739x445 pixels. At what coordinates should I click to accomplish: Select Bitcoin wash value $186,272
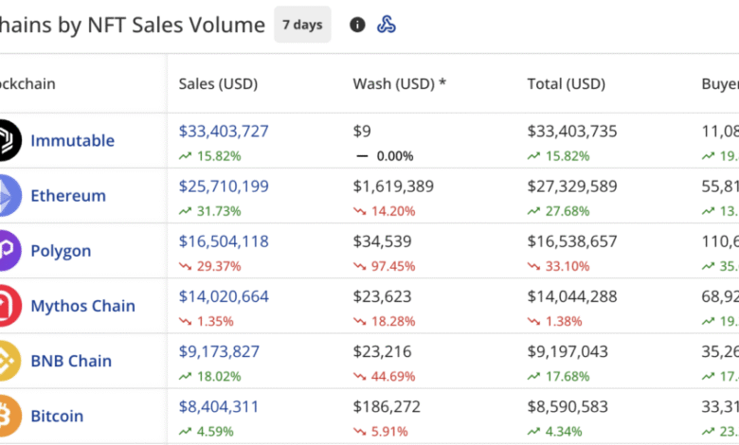[x=387, y=406]
